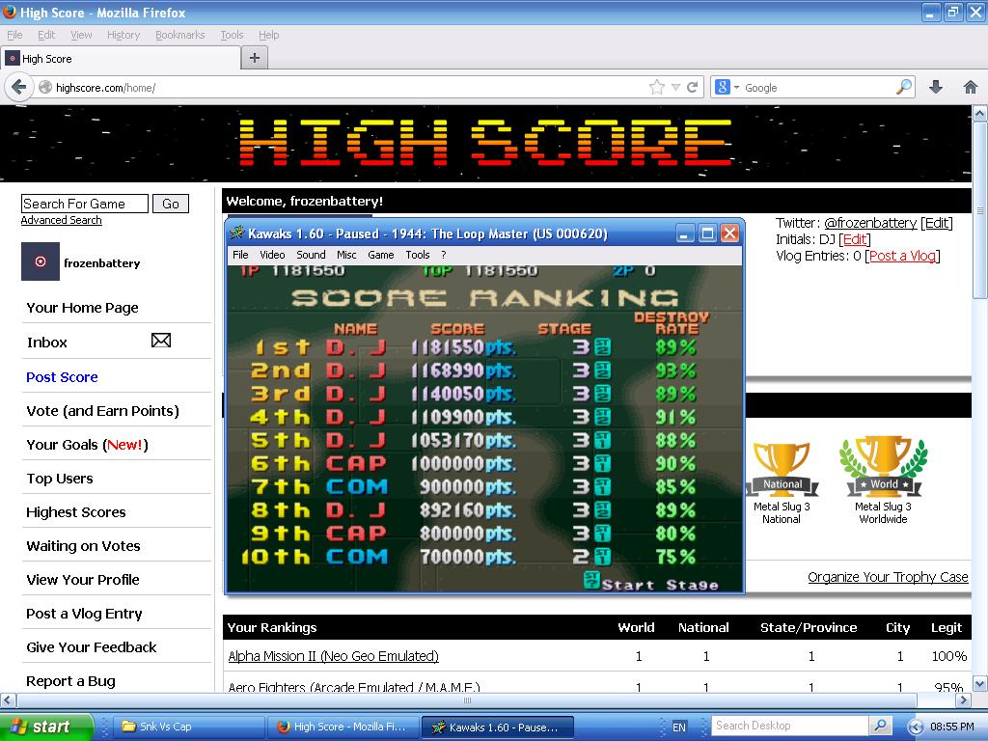This screenshot has height=741, width=988.
Task: Click the Inbox envelope icon
Action: click(x=161, y=341)
